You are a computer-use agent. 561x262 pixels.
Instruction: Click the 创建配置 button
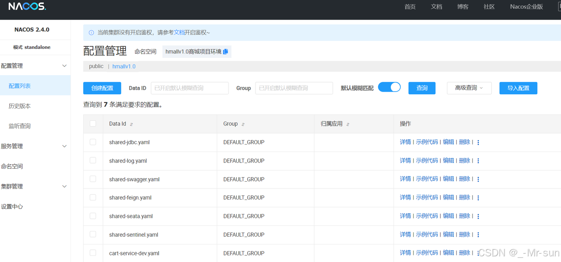point(102,88)
